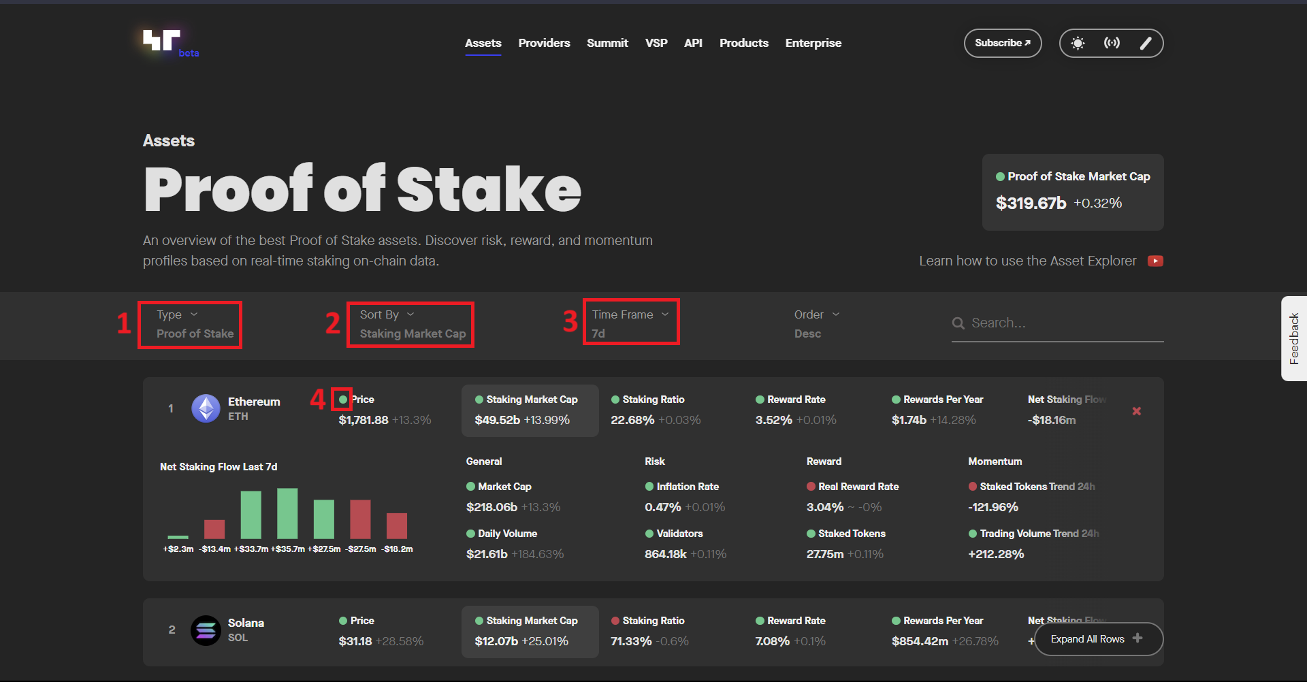
Task: Open the VSP menu item
Action: (656, 43)
